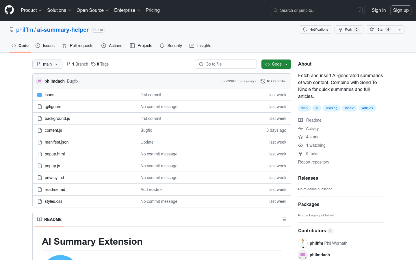Click the README book icon
This screenshot has height=260, width=416.
pyautogui.click(x=40, y=220)
